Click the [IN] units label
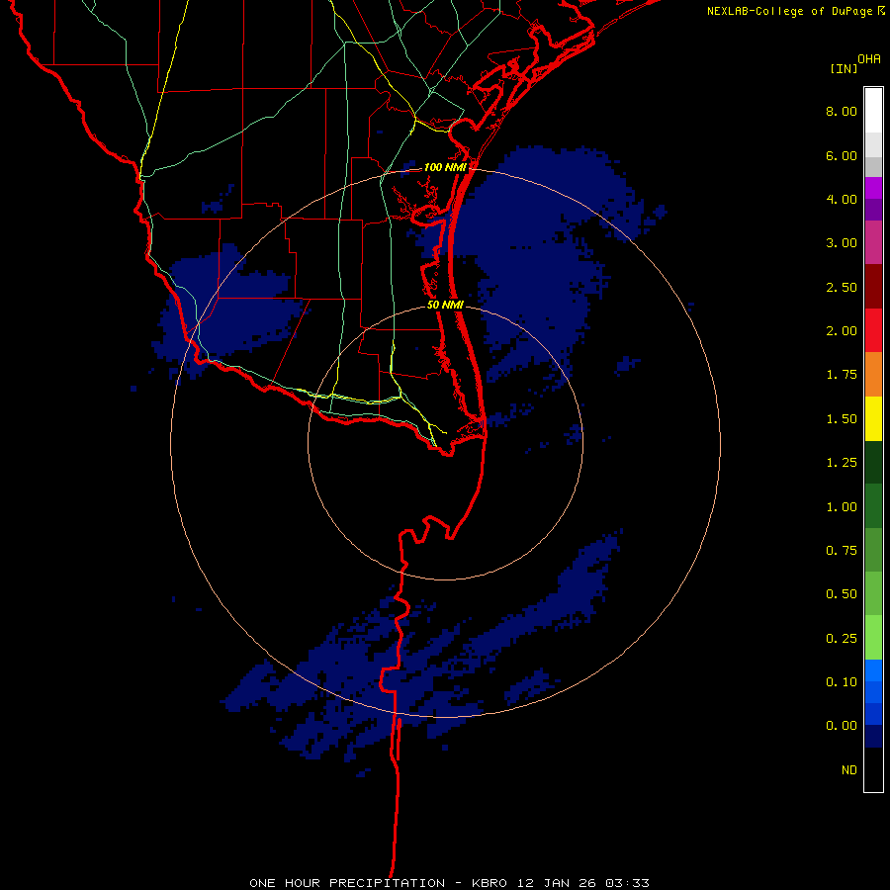 click(844, 68)
